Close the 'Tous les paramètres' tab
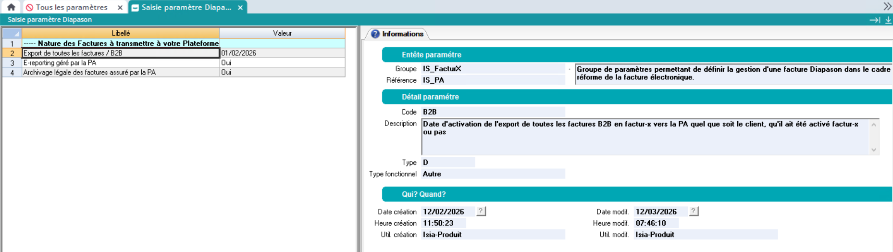Viewport: 893px width, 252px height. pyautogui.click(x=120, y=8)
